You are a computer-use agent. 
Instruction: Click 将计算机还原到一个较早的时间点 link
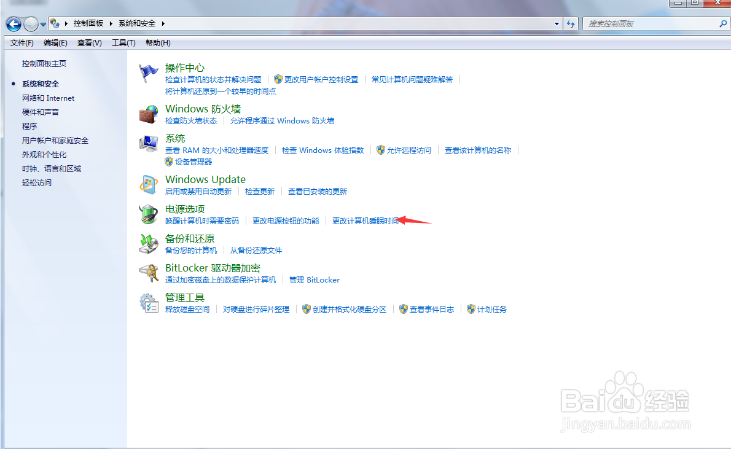pyautogui.click(x=221, y=92)
